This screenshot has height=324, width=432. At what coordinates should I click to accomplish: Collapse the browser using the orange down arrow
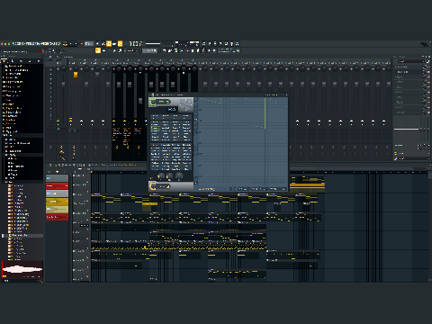point(4,61)
